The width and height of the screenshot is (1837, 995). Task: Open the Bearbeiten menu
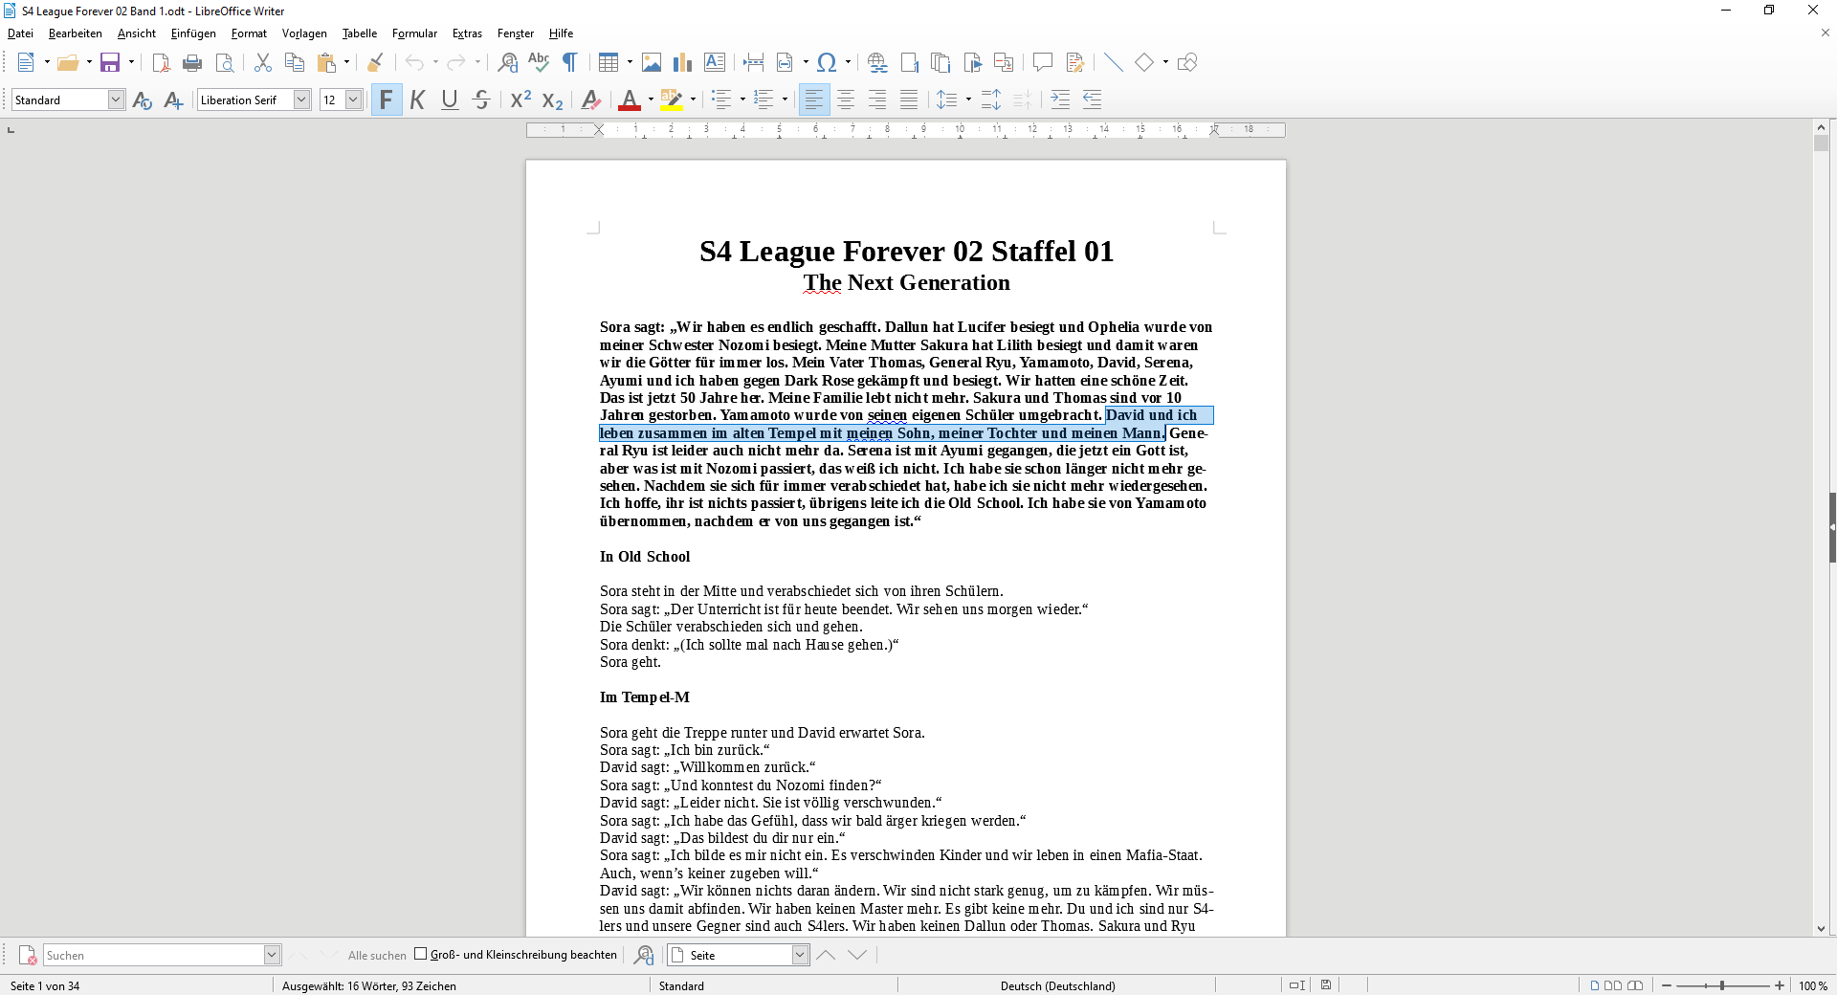[x=76, y=33]
